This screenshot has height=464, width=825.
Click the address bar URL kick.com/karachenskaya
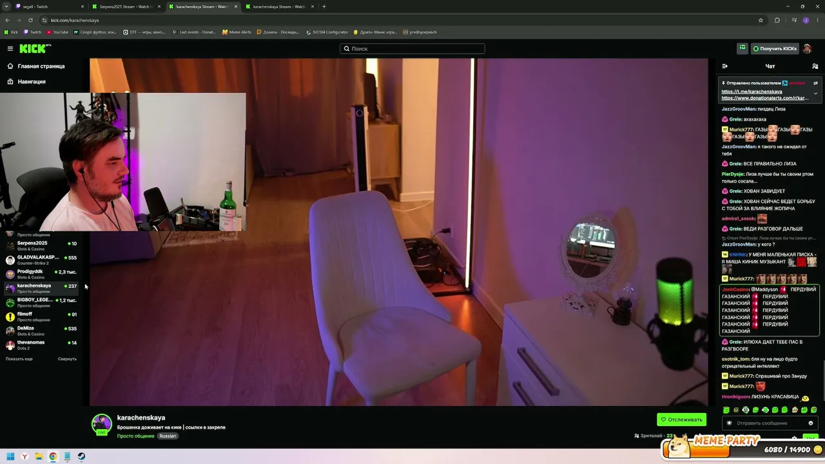75,21
